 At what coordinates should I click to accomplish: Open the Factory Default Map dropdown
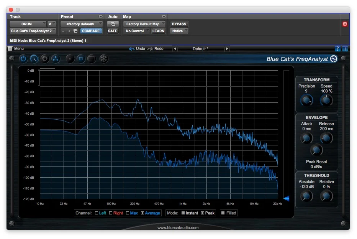click(x=144, y=23)
